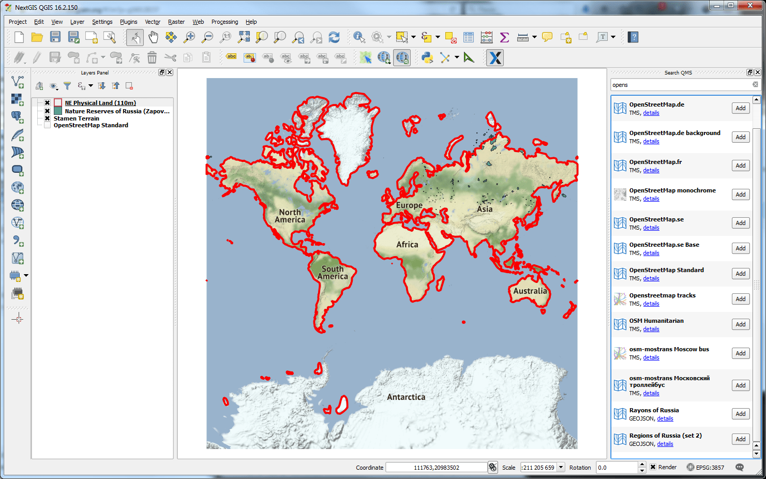Disable the Nature Reserves of Russia layer
The width and height of the screenshot is (766, 479).
coord(47,111)
